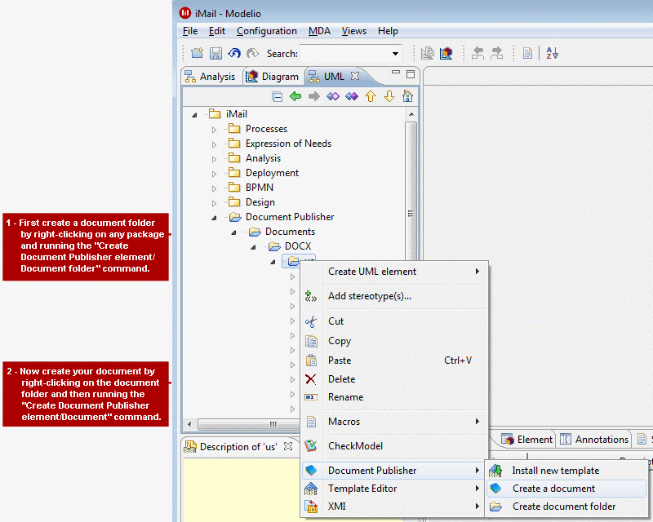This screenshot has height=522, width=653.
Task: Choose Add stereotype(s)... from context menu
Action: [394, 296]
